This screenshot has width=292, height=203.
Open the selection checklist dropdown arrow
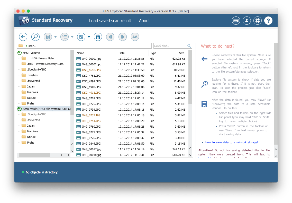(72, 37)
